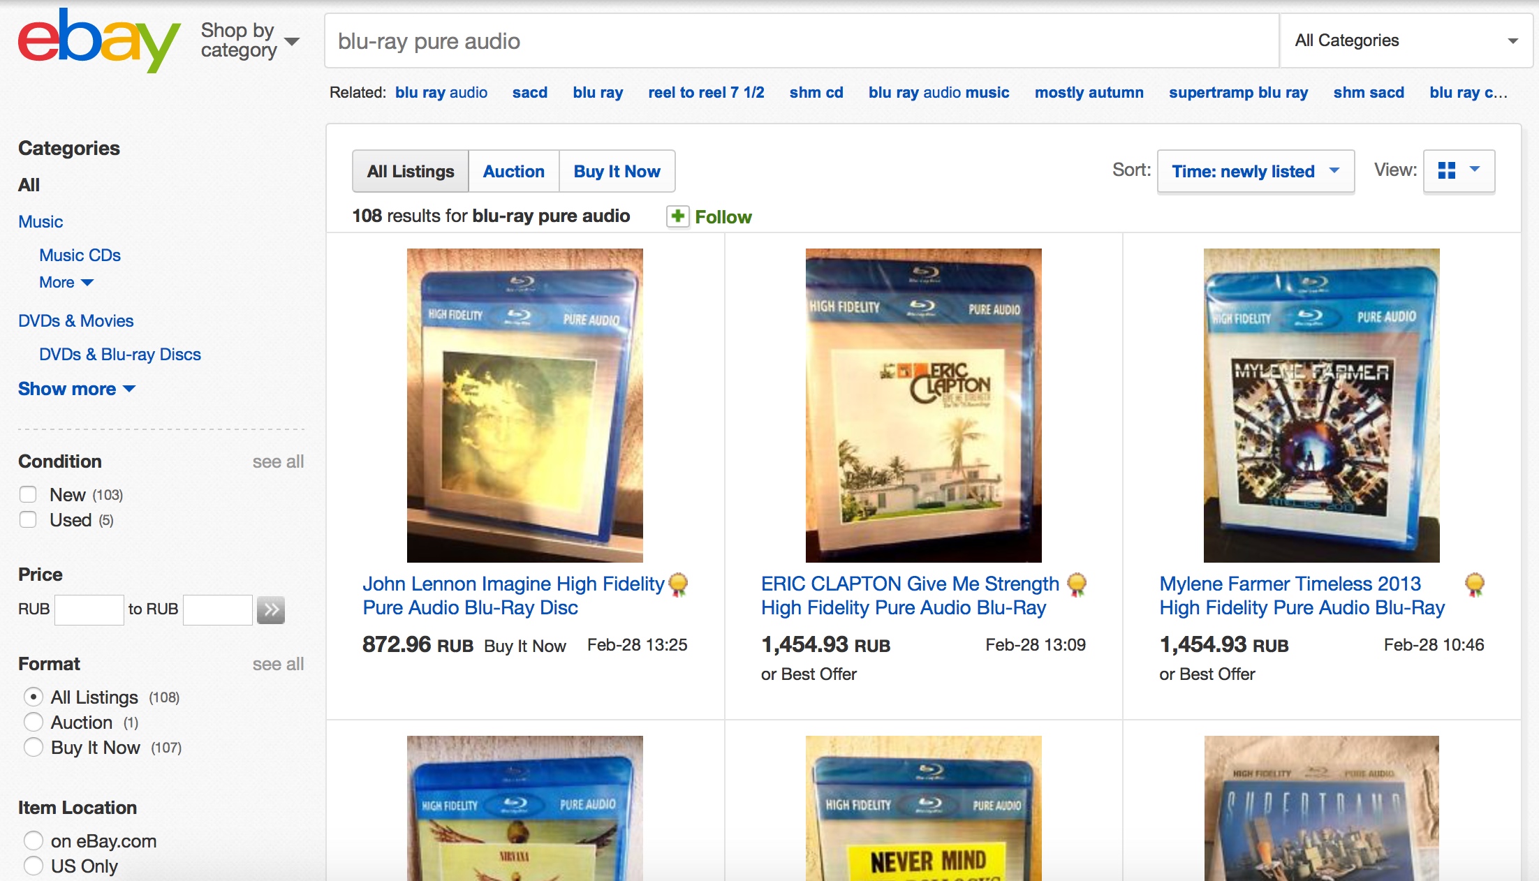This screenshot has width=1539, height=881.
Task: Open the Mylene Farmer Blu-ray thumbnail
Action: pos(1321,406)
